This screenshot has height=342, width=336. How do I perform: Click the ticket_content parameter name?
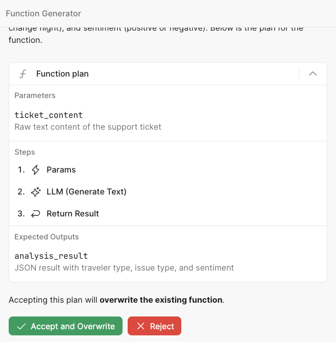[x=49, y=115]
